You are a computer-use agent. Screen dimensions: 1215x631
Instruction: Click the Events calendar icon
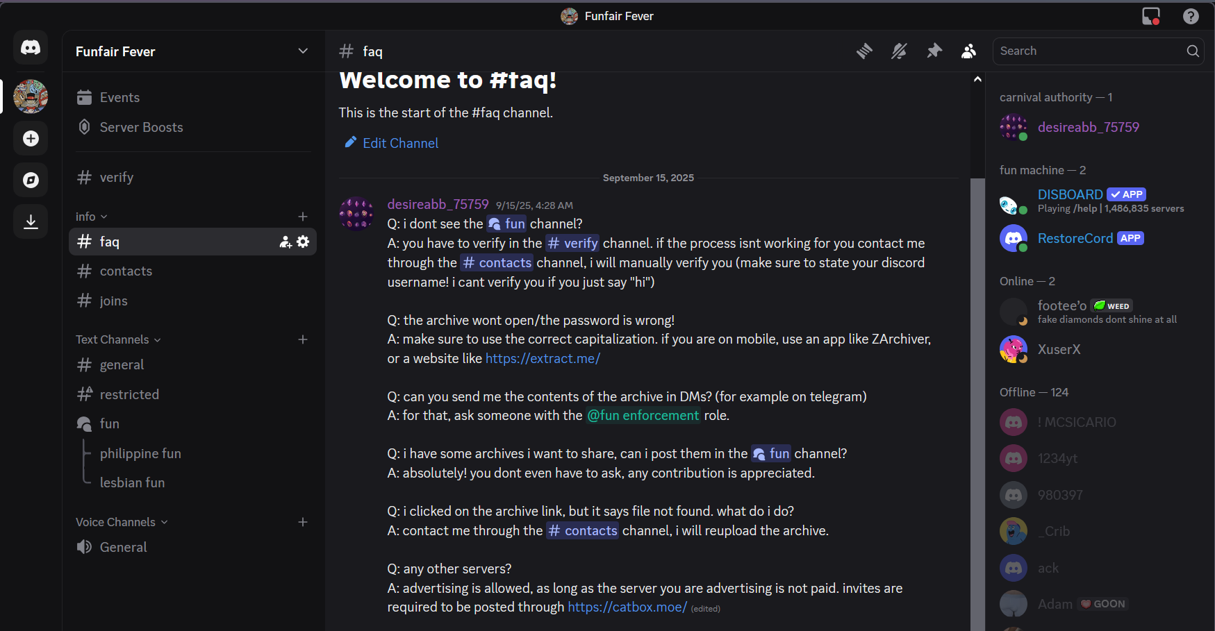(84, 97)
